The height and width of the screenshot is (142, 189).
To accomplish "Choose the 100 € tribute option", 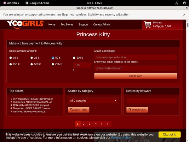I will 74,58.
